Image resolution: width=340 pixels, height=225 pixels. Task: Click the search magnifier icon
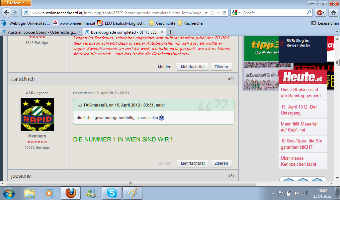click(308, 13)
